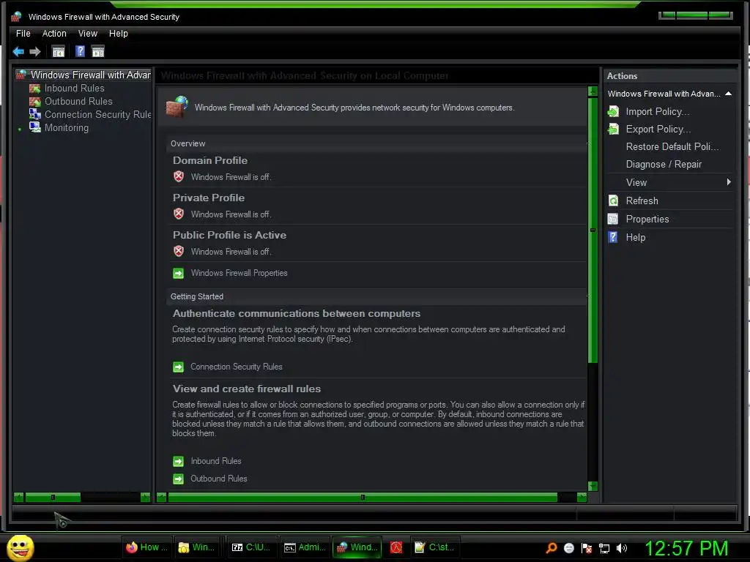Open Outbound Rules link in center pane
Screen dimensions: 750x562
point(218,479)
